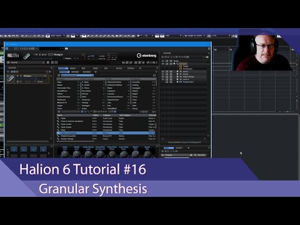Mute Layer 4 in program tree
The width and height of the screenshot is (300, 225).
(167, 79)
